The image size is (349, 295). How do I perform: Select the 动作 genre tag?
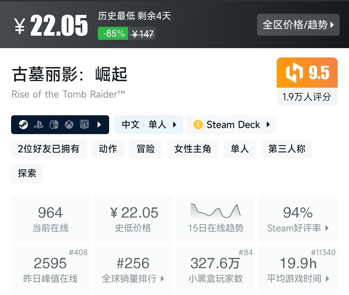[x=108, y=149]
